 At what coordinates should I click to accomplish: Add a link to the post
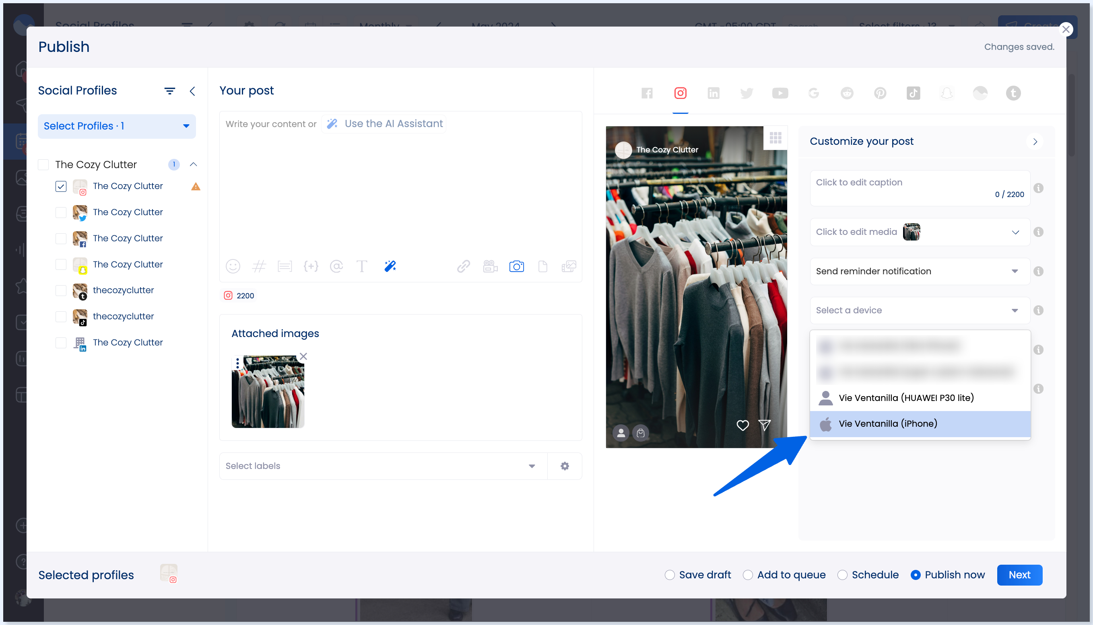click(x=463, y=267)
